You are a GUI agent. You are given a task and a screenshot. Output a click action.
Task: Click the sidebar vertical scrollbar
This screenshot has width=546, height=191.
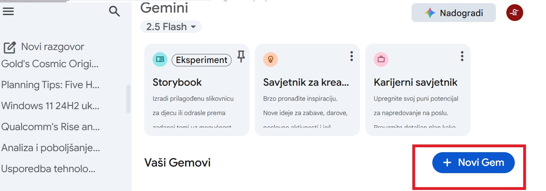128,99
